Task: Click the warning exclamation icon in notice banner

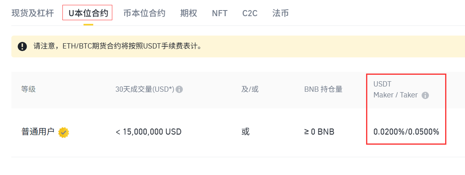Action: pyautogui.click(x=22, y=46)
